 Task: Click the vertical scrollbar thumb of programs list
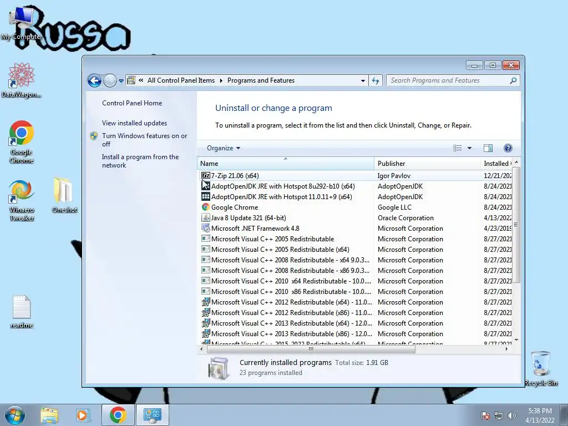pos(516,225)
